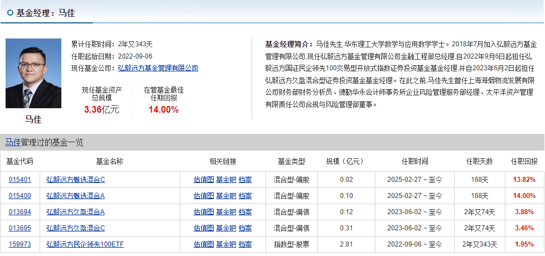545x256 pixels.
Task: Click the 指数型-股票 fund type cell
Action: tap(291, 244)
